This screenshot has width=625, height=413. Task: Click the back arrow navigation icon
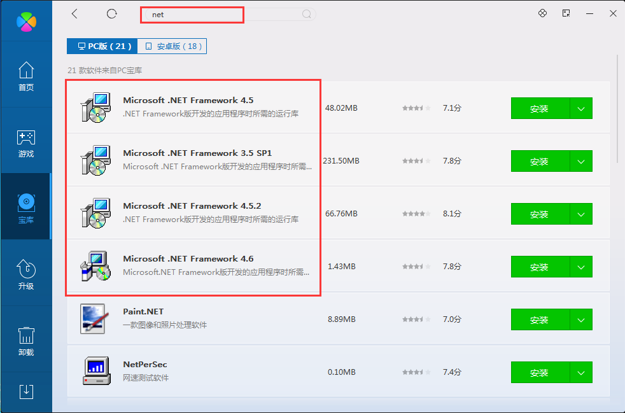[x=74, y=13]
